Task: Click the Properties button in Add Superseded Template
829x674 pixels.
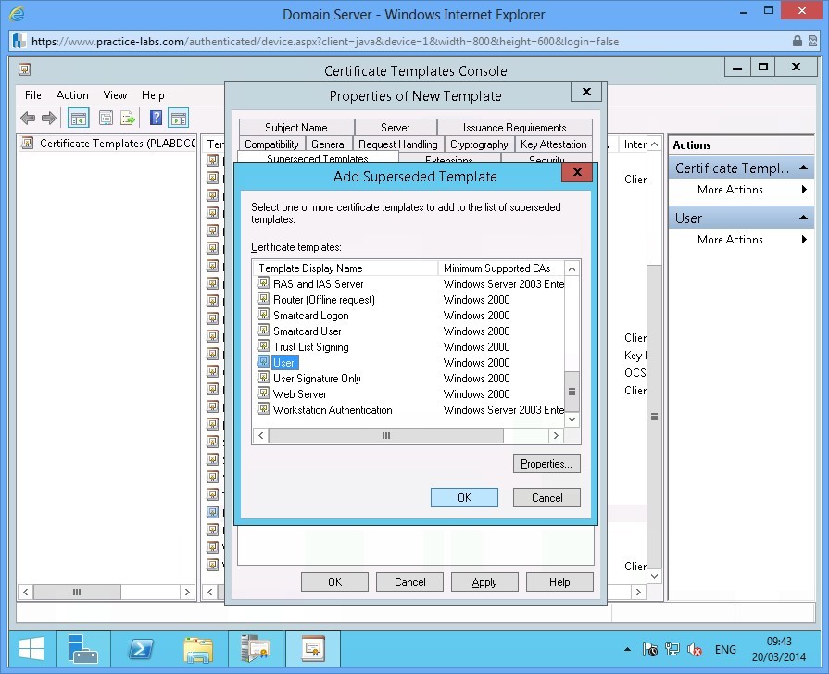Action: point(546,463)
